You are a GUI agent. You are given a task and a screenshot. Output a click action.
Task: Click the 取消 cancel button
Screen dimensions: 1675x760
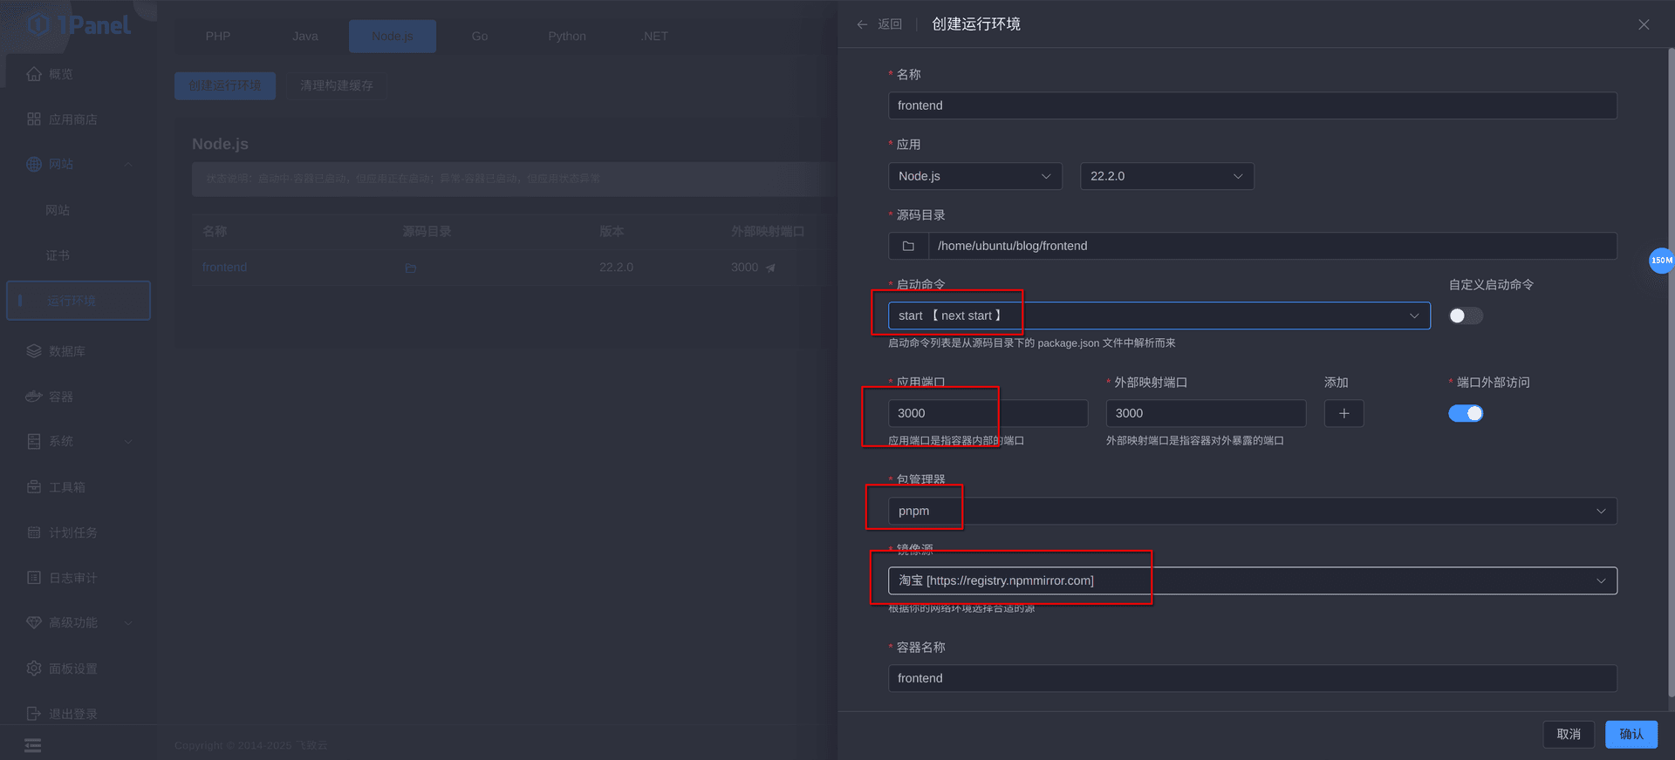pos(1569,734)
